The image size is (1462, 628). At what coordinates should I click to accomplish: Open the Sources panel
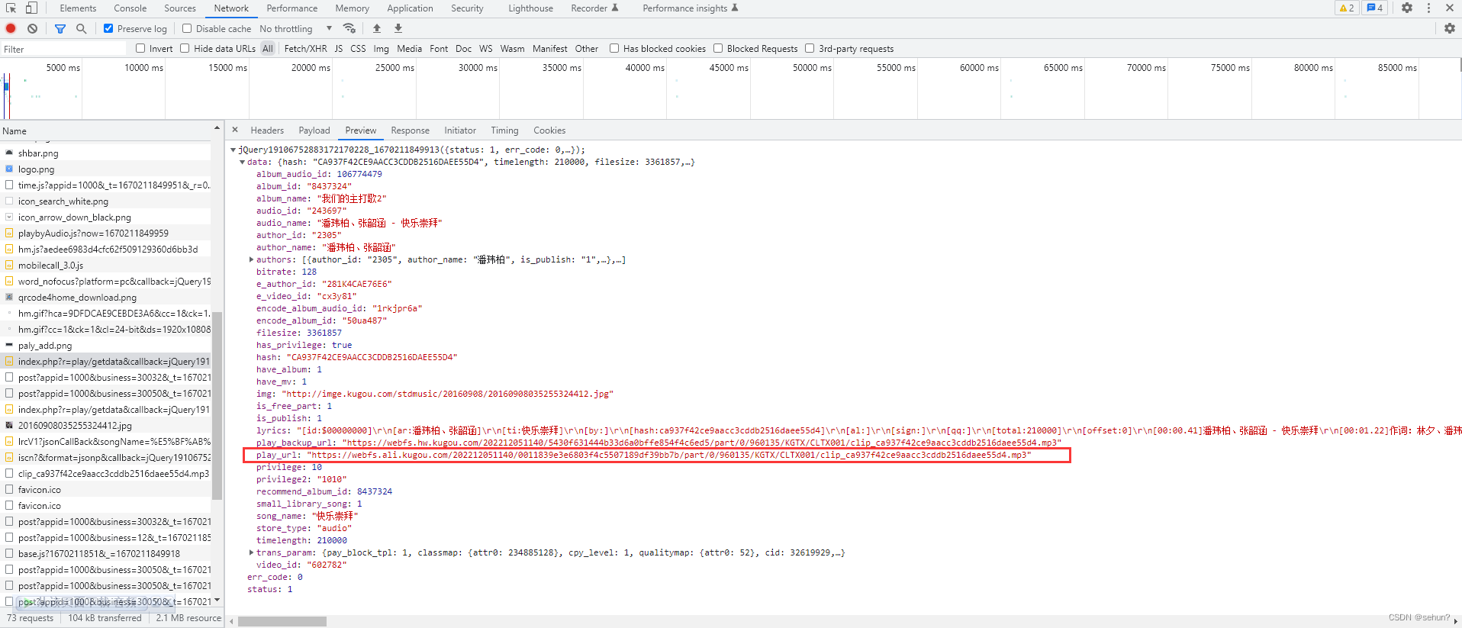pos(180,8)
